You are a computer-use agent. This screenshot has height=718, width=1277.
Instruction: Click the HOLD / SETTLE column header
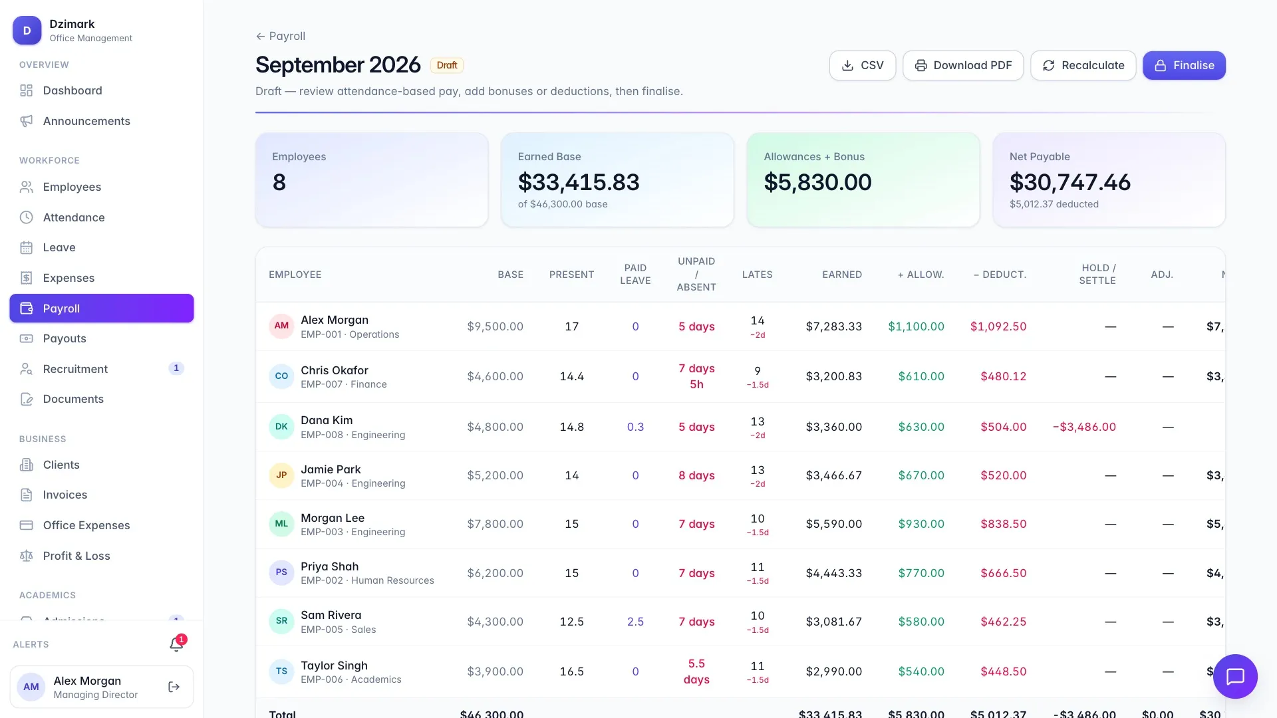[1097, 274]
